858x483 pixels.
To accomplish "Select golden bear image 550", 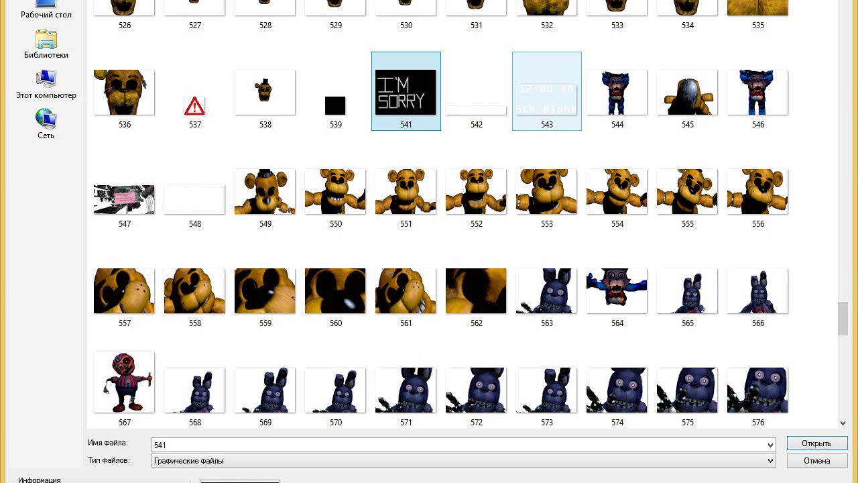I will pyautogui.click(x=335, y=191).
